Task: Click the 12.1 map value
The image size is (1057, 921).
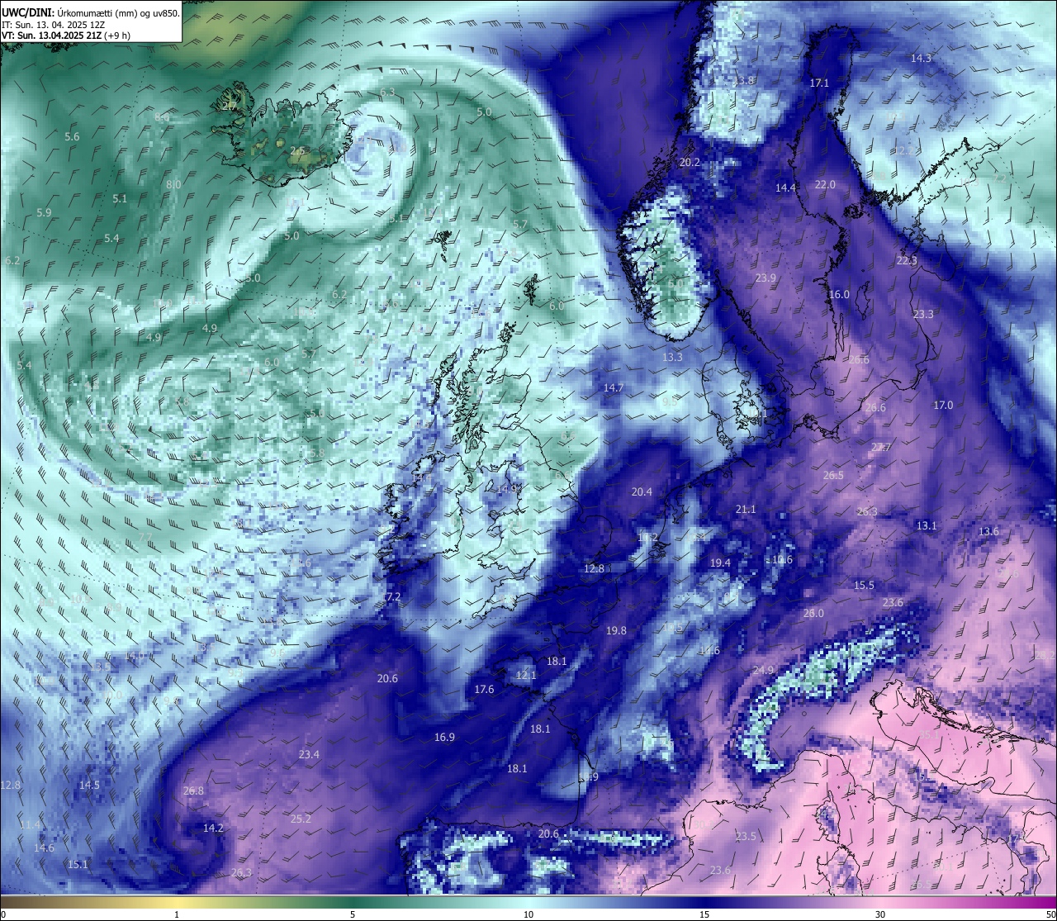Action: (x=526, y=676)
